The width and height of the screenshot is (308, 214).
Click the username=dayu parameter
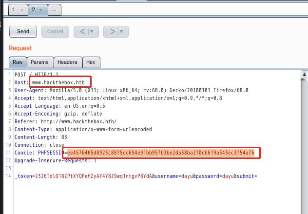[174, 176]
